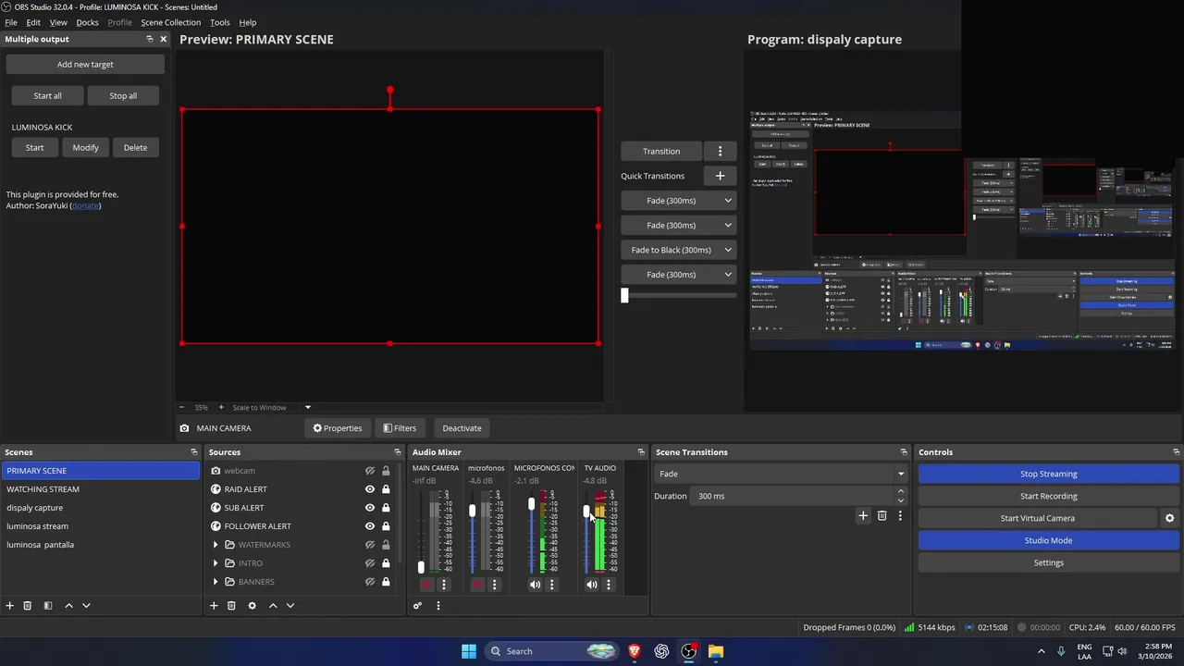This screenshot has height=666, width=1184.
Task: Open TV AUDIO channel three-dot options
Action: point(609,585)
